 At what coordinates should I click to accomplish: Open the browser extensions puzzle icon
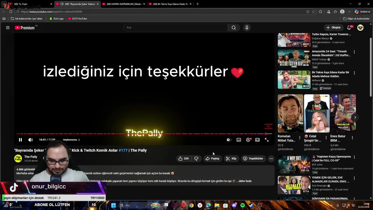pos(321,12)
